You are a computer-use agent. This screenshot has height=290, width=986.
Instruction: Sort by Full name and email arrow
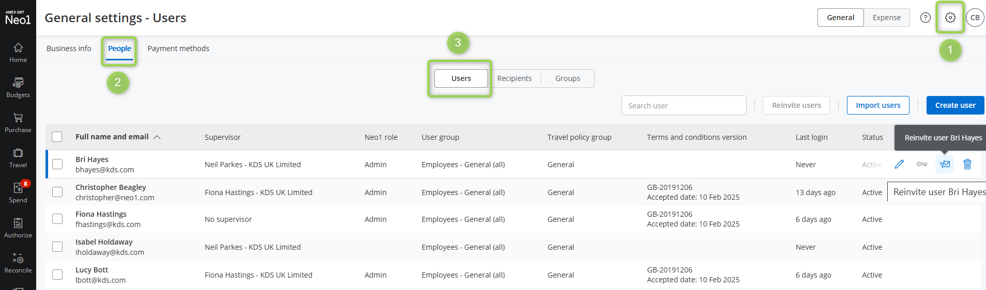click(157, 137)
